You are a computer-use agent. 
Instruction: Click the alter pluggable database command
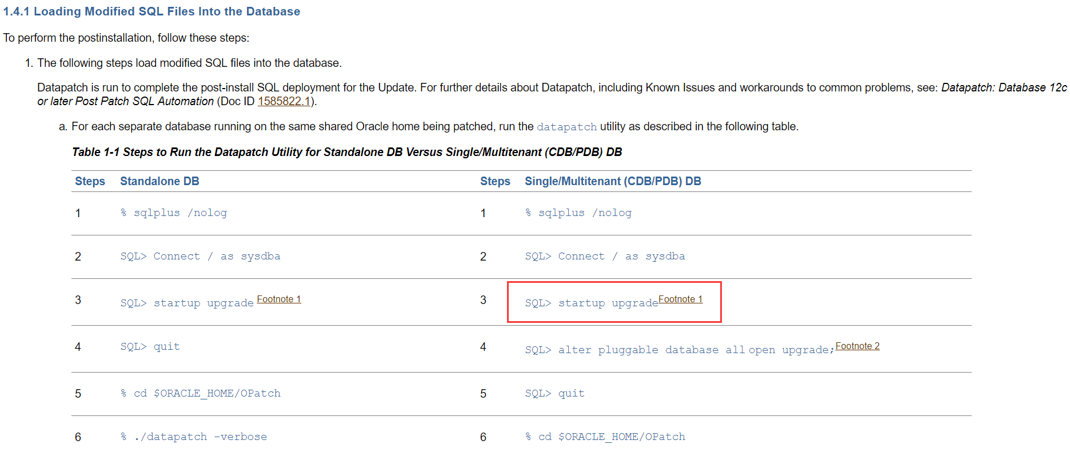click(679, 350)
